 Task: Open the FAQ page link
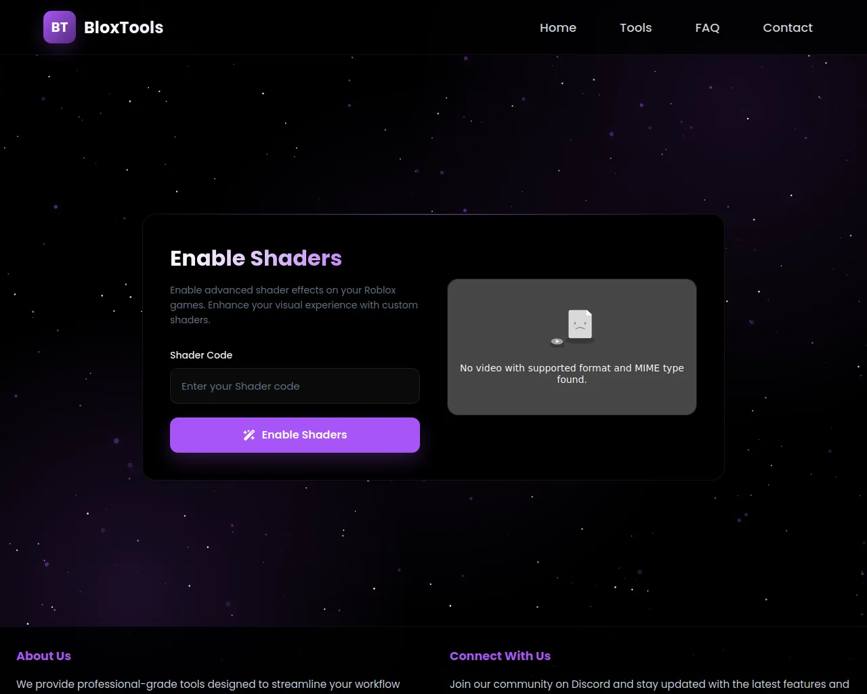click(x=707, y=28)
